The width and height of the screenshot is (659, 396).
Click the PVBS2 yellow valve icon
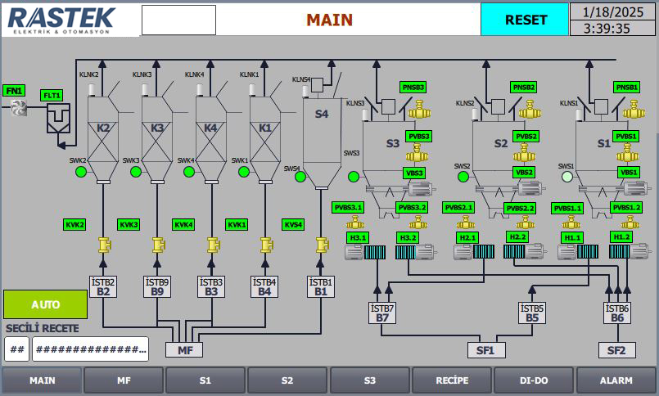pyautogui.click(x=524, y=153)
